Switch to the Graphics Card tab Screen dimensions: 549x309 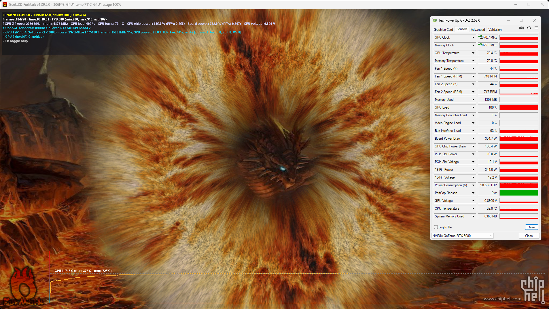pyautogui.click(x=443, y=29)
